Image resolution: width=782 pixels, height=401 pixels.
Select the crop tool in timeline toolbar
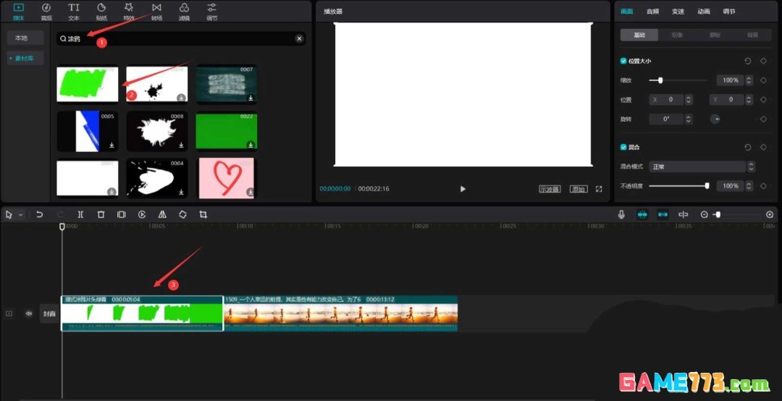point(203,215)
